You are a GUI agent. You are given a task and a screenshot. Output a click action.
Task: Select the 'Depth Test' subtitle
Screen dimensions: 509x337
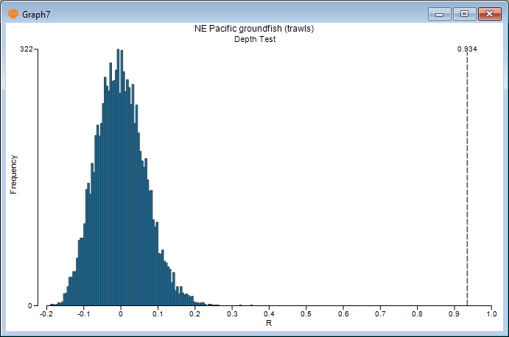(x=254, y=40)
